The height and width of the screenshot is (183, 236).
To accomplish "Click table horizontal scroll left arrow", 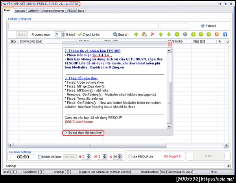I will tap(11, 145).
